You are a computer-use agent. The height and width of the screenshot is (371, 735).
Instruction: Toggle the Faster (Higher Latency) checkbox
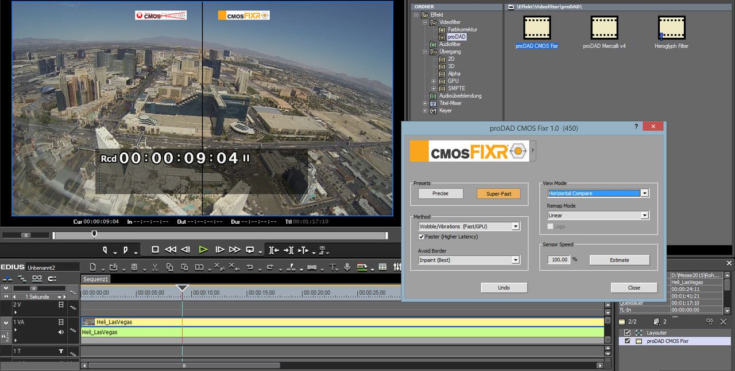tap(421, 236)
